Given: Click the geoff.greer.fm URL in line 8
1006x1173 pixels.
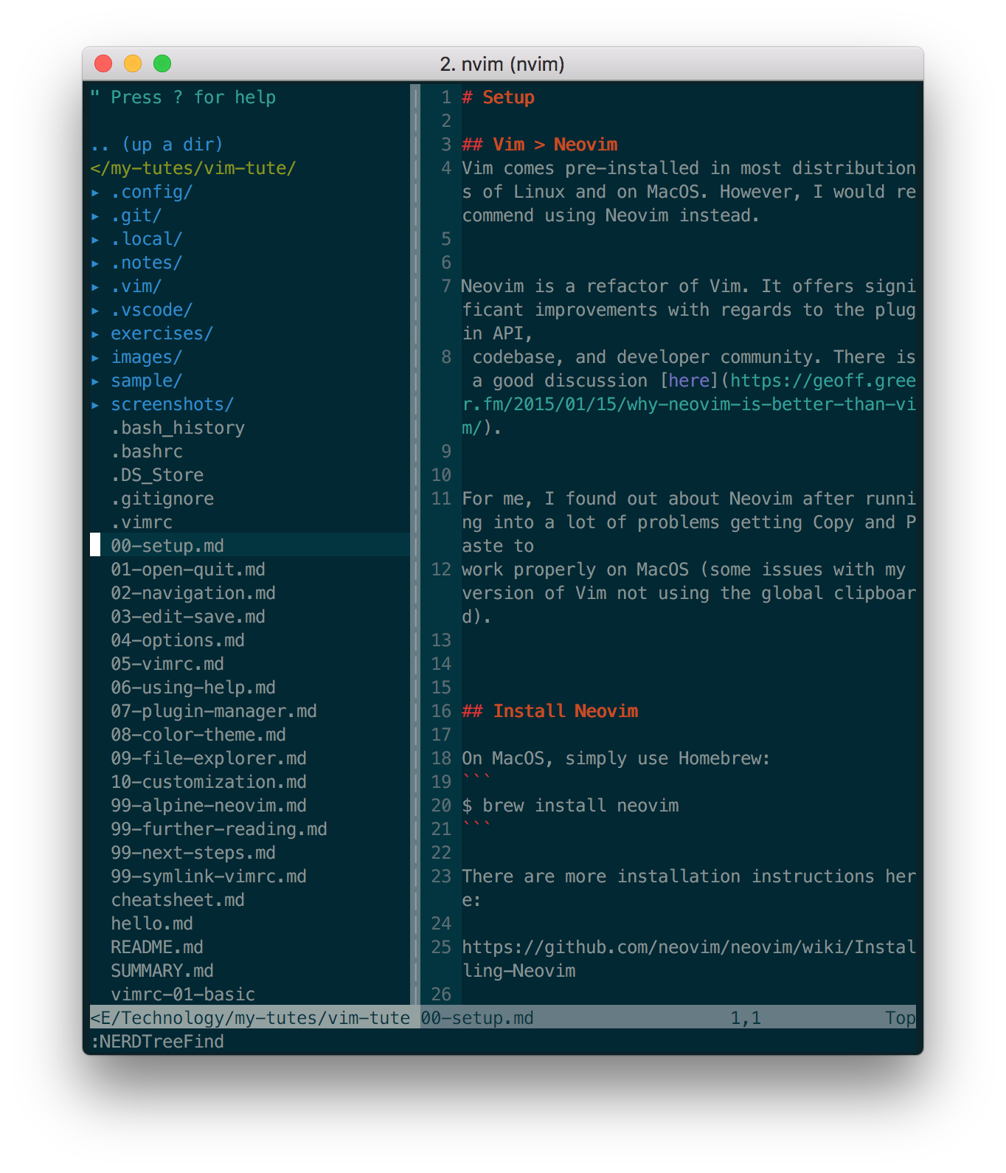Looking at the screenshot, I should (x=689, y=404).
